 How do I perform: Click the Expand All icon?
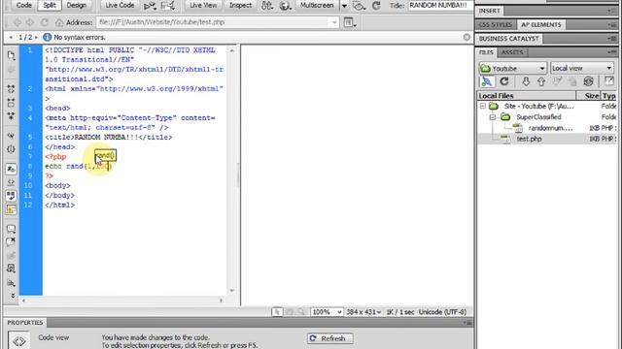tap(11, 116)
